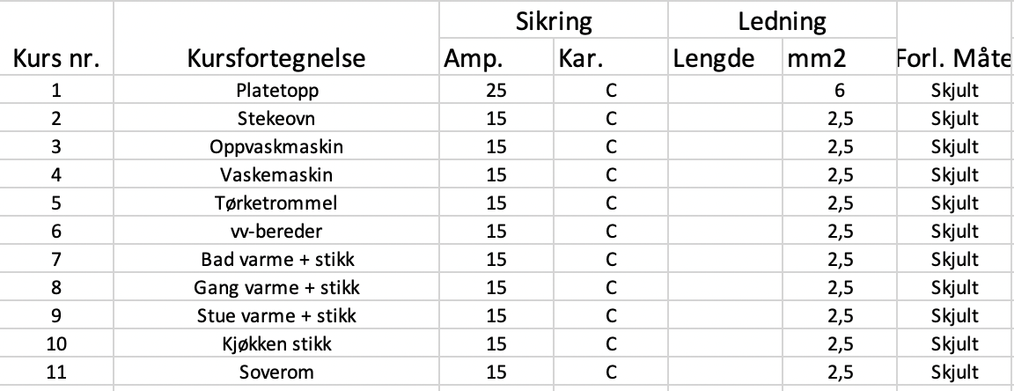Select the Kjøkken stikk cell
The width and height of the screenshot is (1014, 391).
(276, 344)
